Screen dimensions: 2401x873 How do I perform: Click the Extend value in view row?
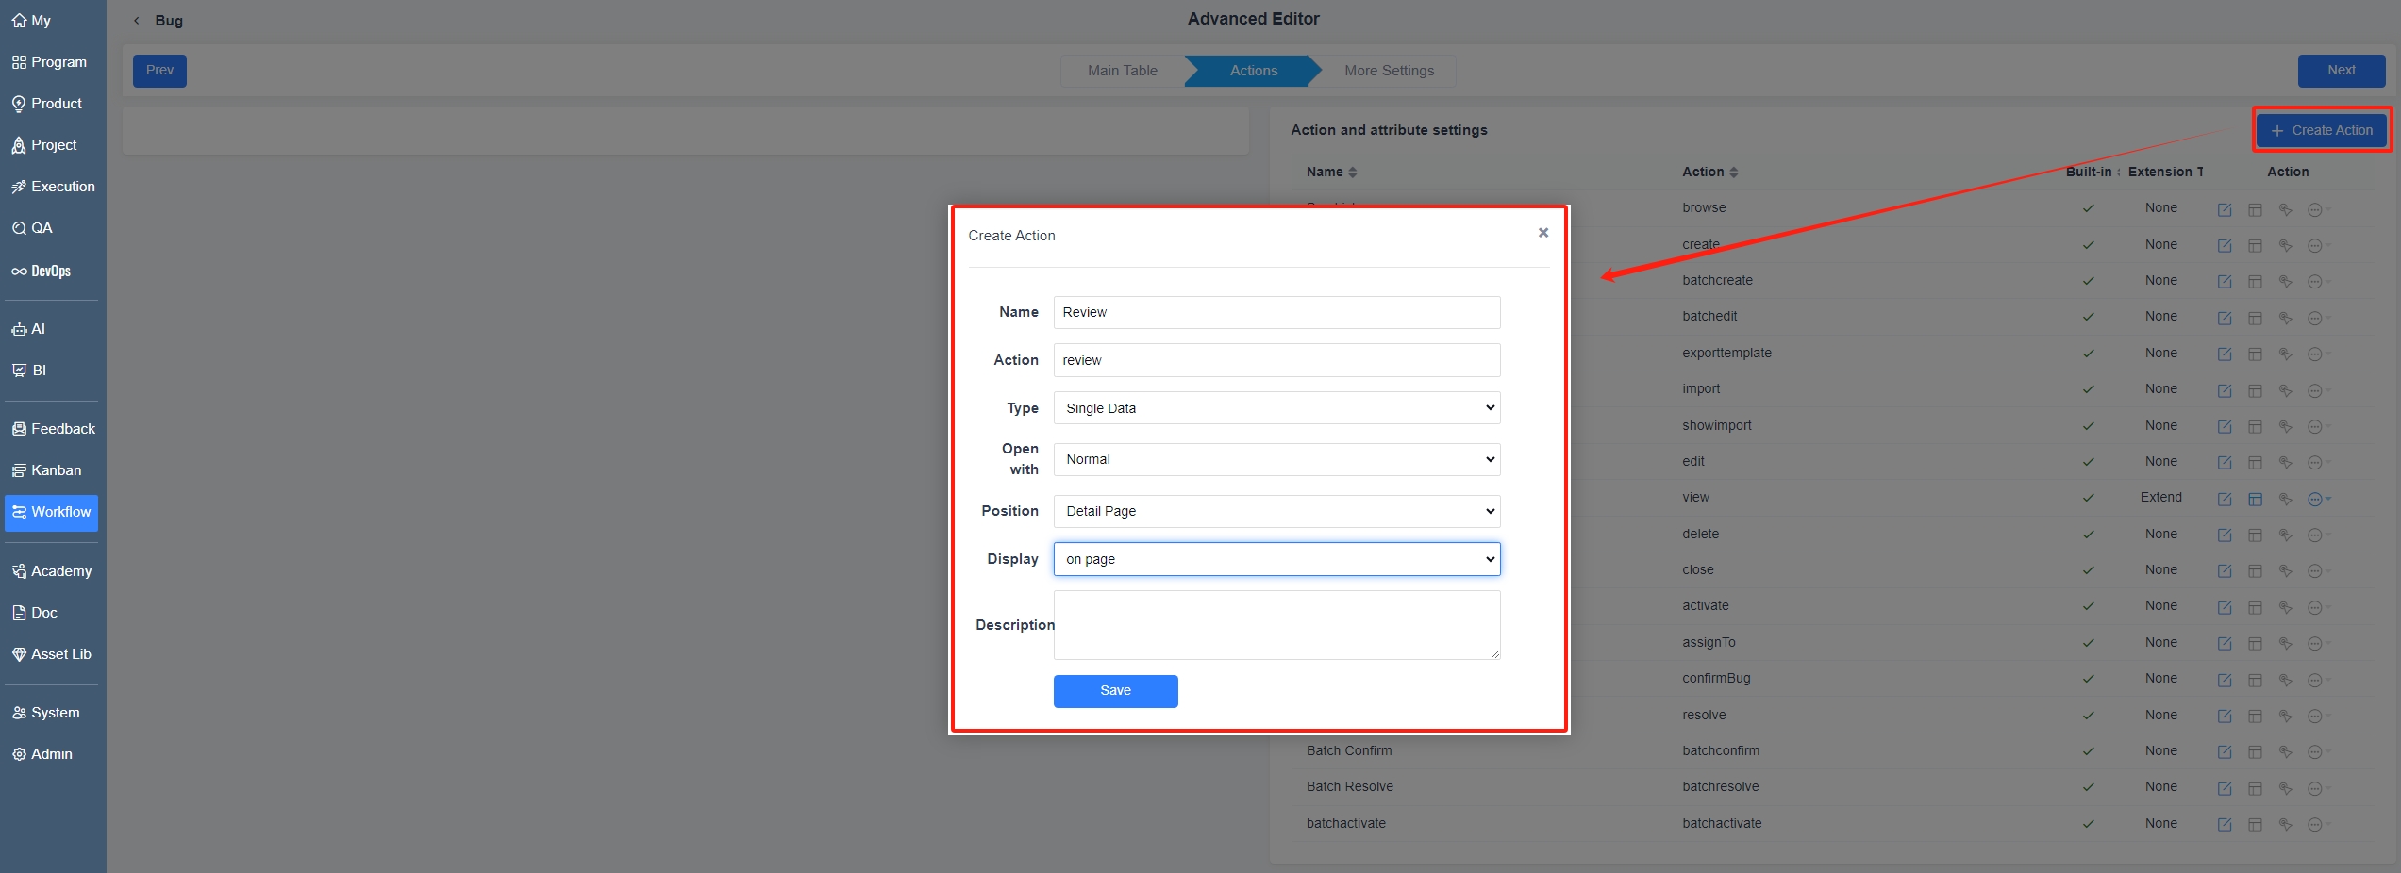pos(2160,497)
